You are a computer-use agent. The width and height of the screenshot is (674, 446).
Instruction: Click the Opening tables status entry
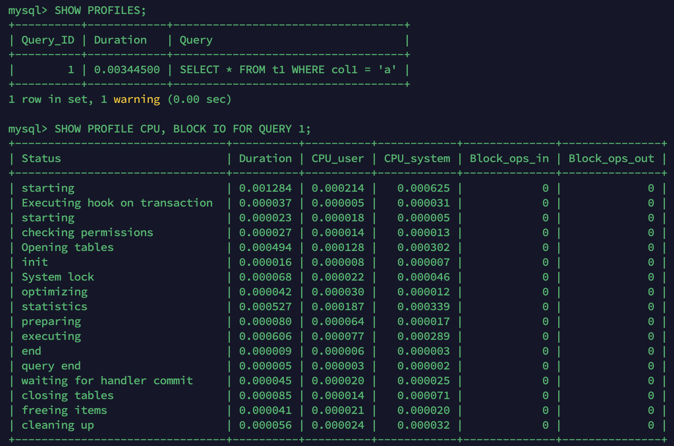(x=68, y=247)
